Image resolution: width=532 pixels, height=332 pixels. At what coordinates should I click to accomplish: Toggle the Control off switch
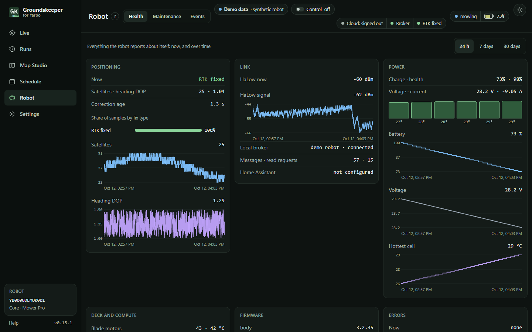tap(300, 9)
